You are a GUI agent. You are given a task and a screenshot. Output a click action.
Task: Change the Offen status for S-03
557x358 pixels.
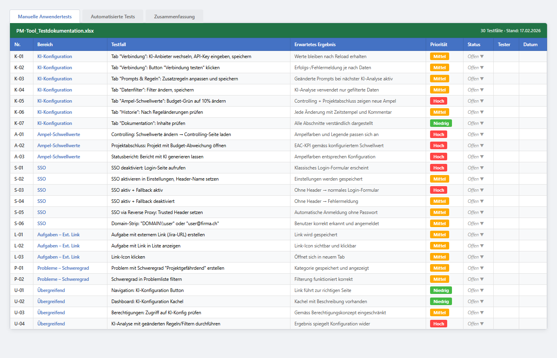pyautogui.click(x=476, y=190)
